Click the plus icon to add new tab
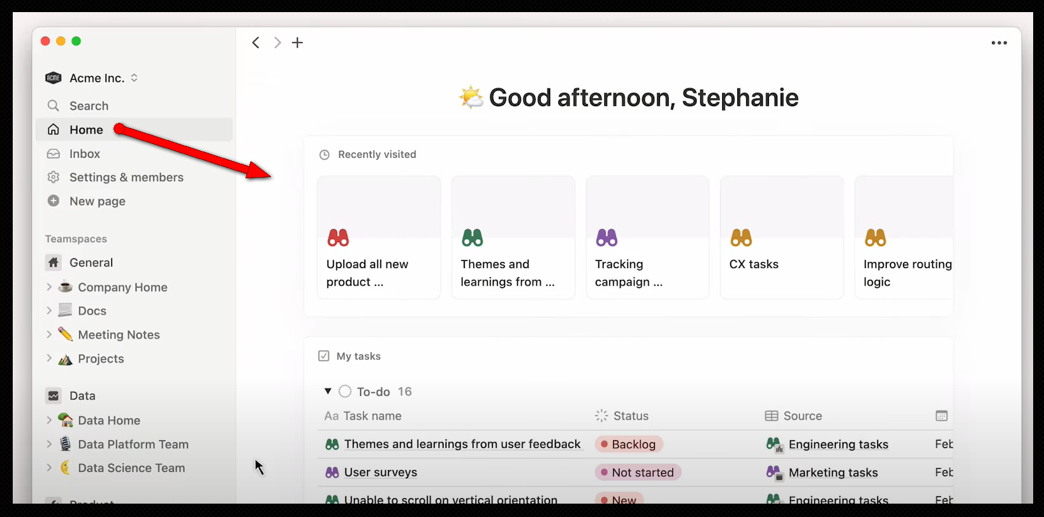This screenshot has width=1044, height=517. coord(297,43)
